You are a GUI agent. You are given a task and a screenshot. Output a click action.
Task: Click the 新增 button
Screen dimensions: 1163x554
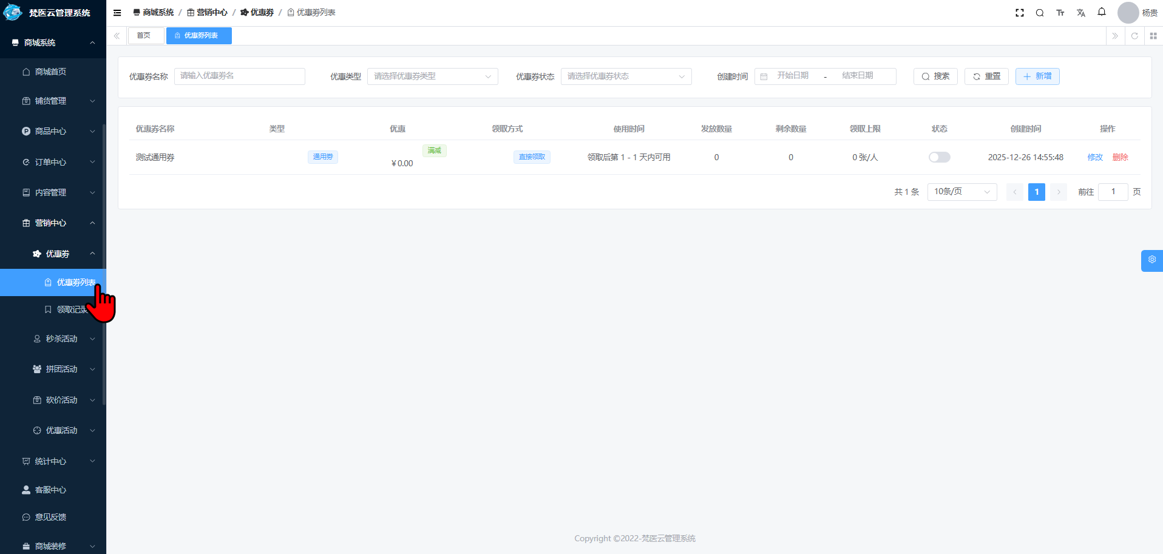point(1037,76)
